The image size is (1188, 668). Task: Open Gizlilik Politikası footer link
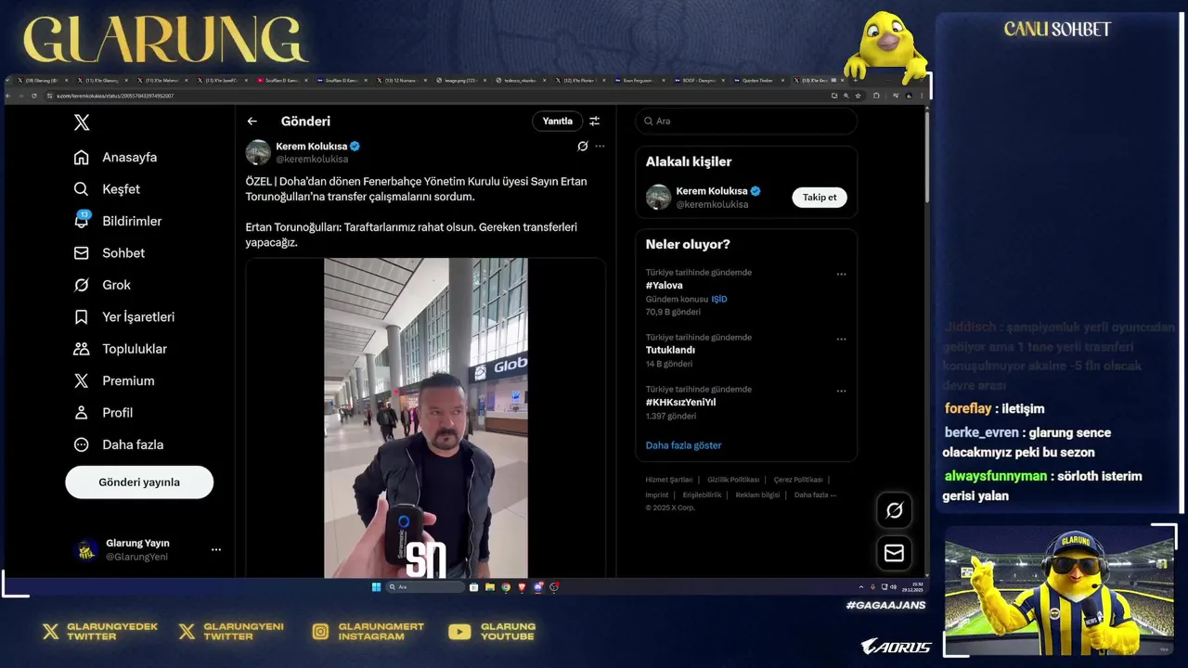click(x=733, y=480)
